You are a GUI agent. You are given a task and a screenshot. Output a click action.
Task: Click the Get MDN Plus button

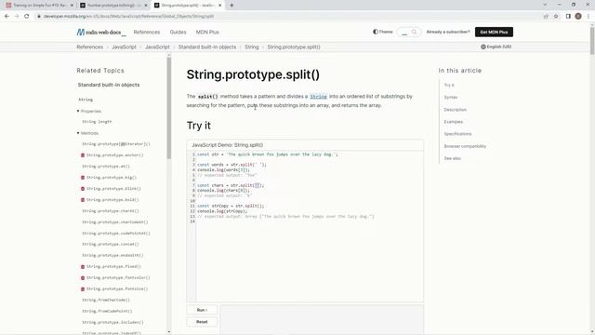[x=494, y=32]
